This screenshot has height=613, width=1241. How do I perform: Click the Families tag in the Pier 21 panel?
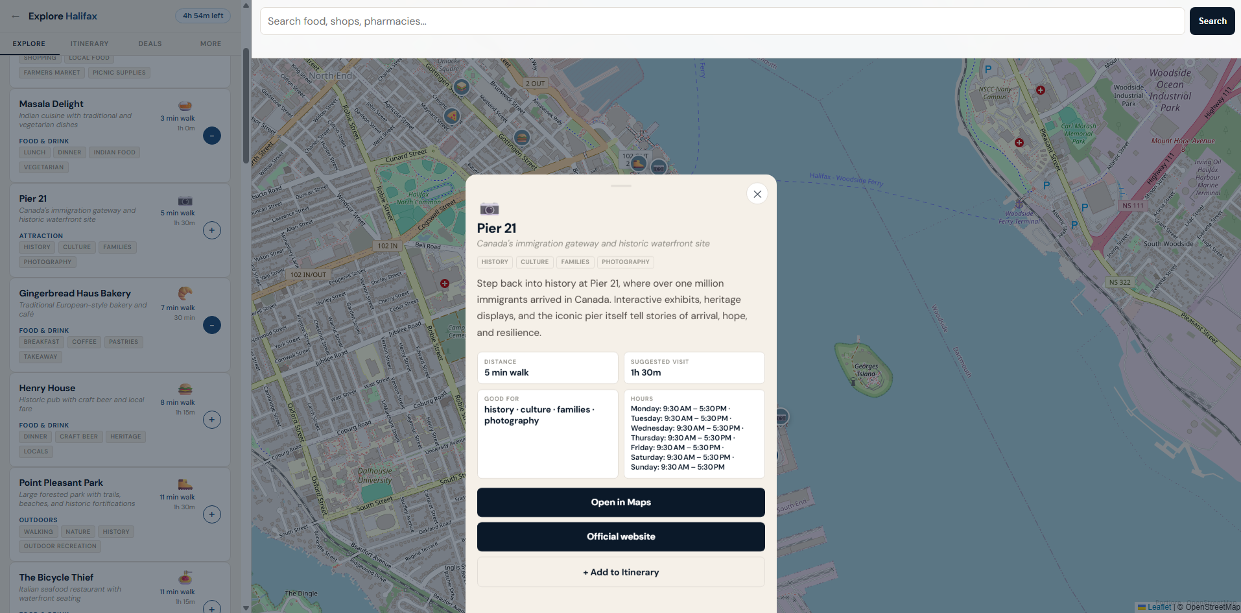(x=575, y=262)
